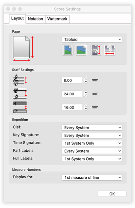135x208 pixels.
Task: Switch to the Notation tab
Action: tap(35, 19)
